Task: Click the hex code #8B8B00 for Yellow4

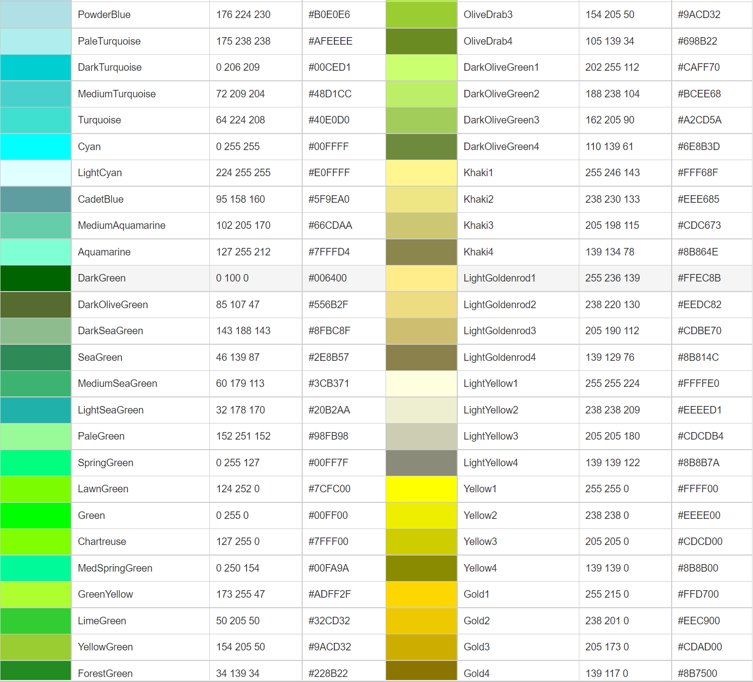Action: pyautogui.click(x=698, y=568)
